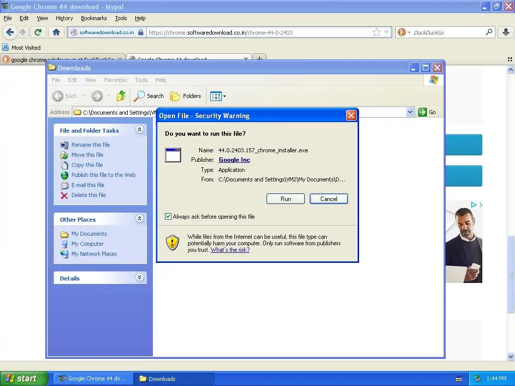The height and width of the screenshot is (386, 515).
Task: Close the Security Warning dialog with X
Action: point(351,115)
